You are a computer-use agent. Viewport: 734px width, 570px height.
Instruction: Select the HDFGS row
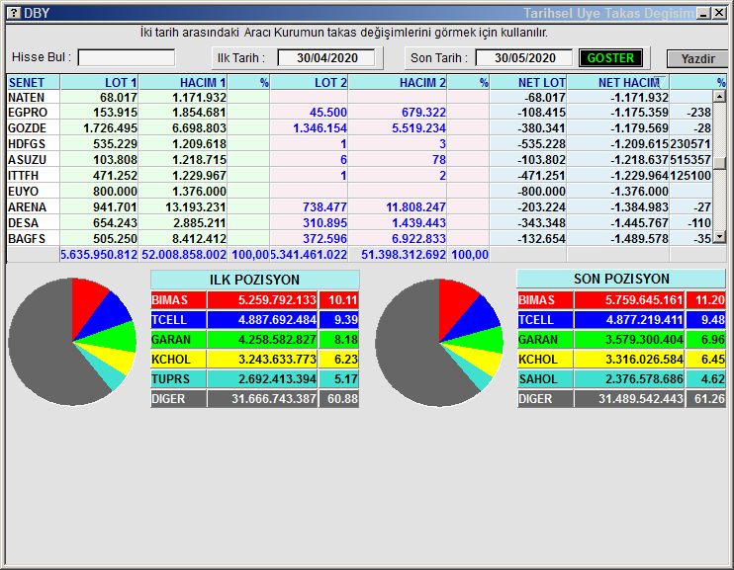[359, 144]
